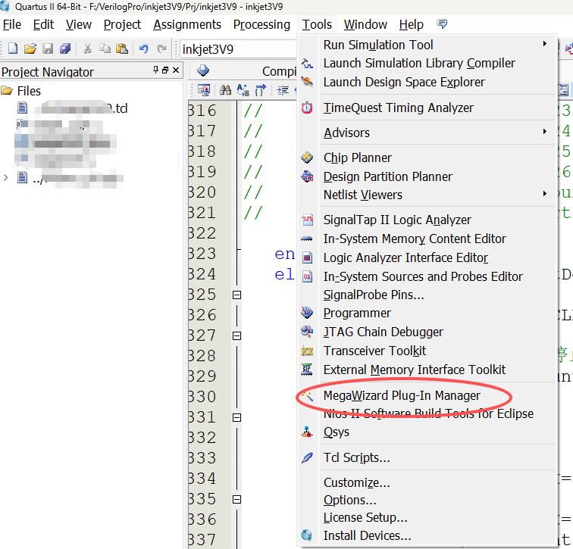The image size is (573, 549).
Task: Click the matching brace icon in editor toolbar
Action: pyautogui.click(x=261, y=90)
